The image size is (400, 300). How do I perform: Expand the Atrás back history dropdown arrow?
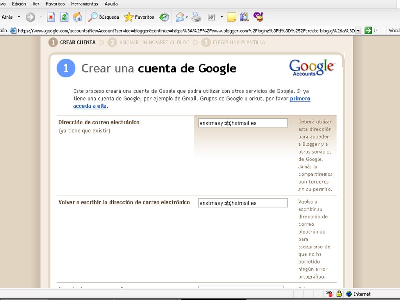click(x=19, y=17)
